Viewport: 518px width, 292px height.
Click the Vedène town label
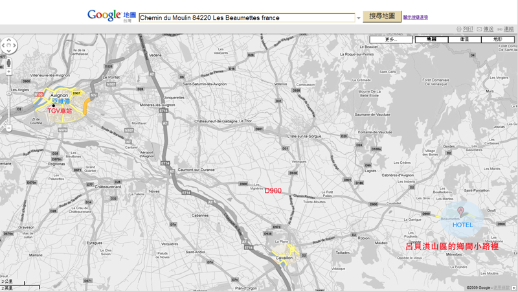155,55
